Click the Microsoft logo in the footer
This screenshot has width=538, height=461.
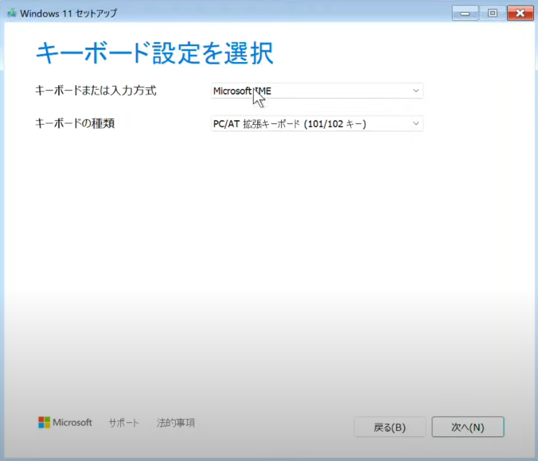(x=65, y=423)
